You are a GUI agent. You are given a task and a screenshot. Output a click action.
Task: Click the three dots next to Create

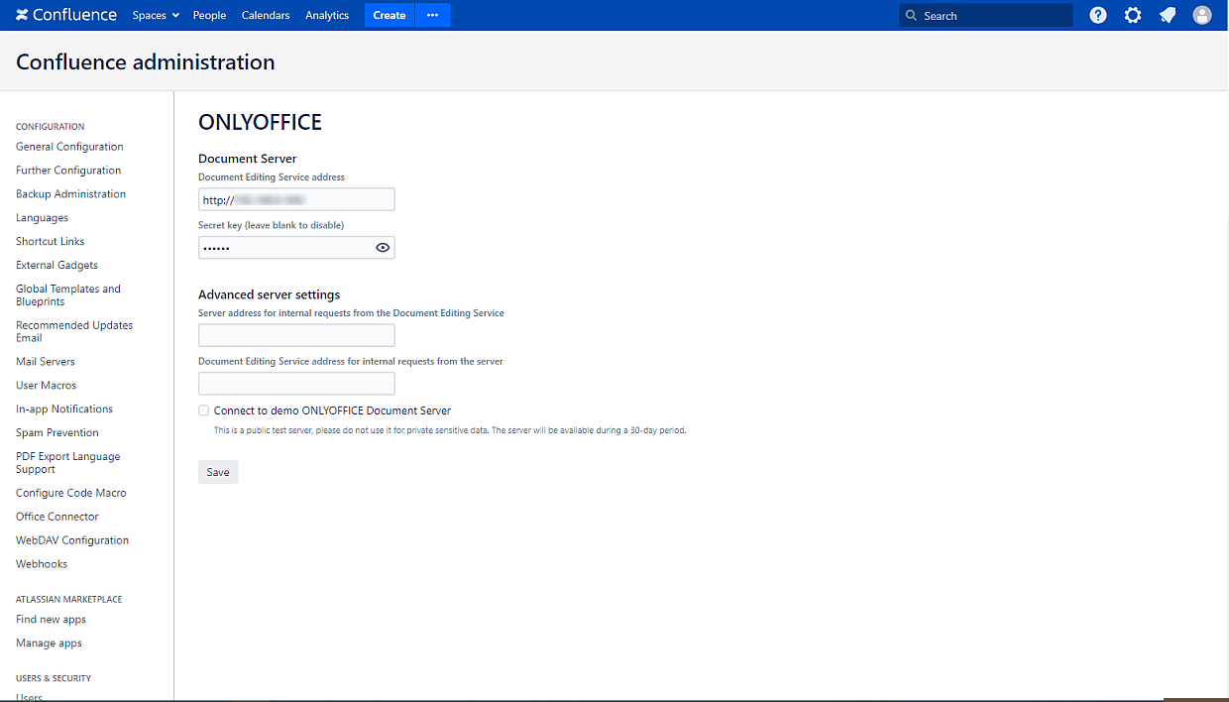[x=433, y=15]
